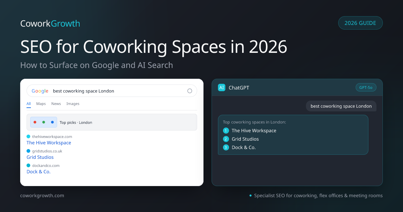403x212 pixels.
Task: Click the thehiveworkspace.com favicon dot
Action: 28,137
